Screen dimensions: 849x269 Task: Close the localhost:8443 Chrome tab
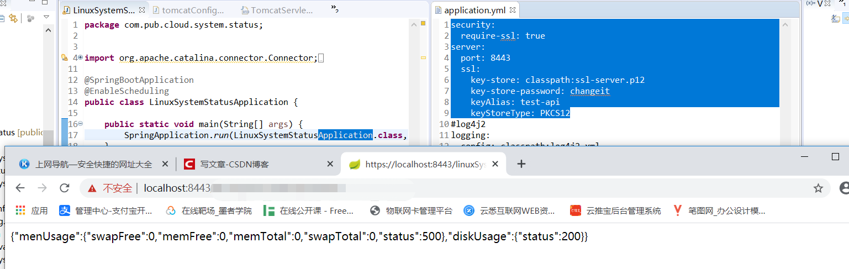[x=495, y=164]
